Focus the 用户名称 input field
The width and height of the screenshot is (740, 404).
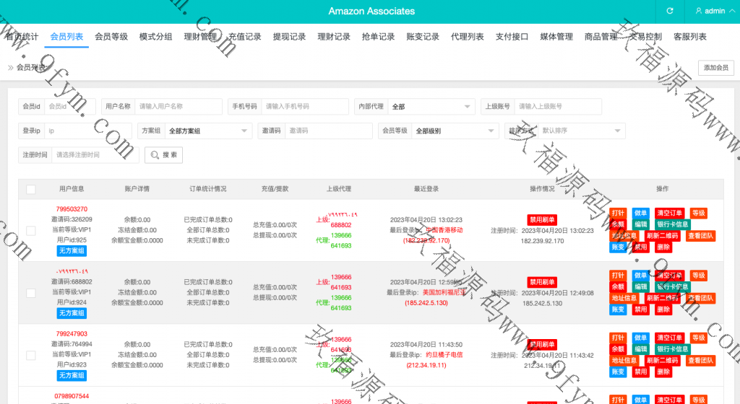[178, 107]
